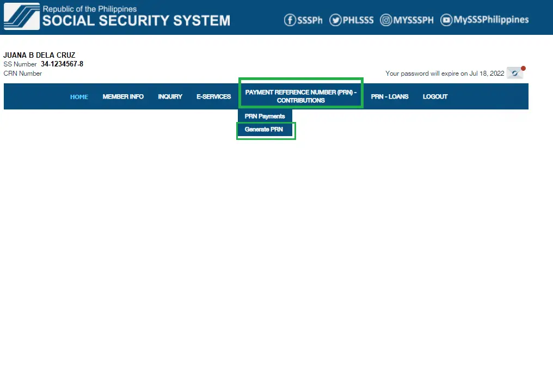Image resolution: width=553 pixels, height=367 pixels.
Task: Select Payment Reference Number (PRN) - Contributions
Action: click(300, 96)
